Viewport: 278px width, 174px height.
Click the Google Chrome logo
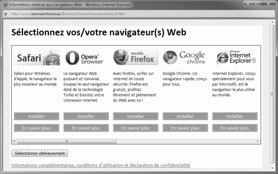point(184,57)
